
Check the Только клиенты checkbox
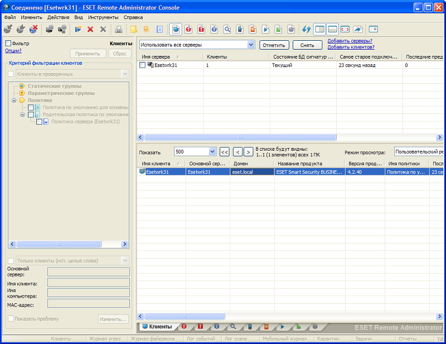click(x=11, y=261)
